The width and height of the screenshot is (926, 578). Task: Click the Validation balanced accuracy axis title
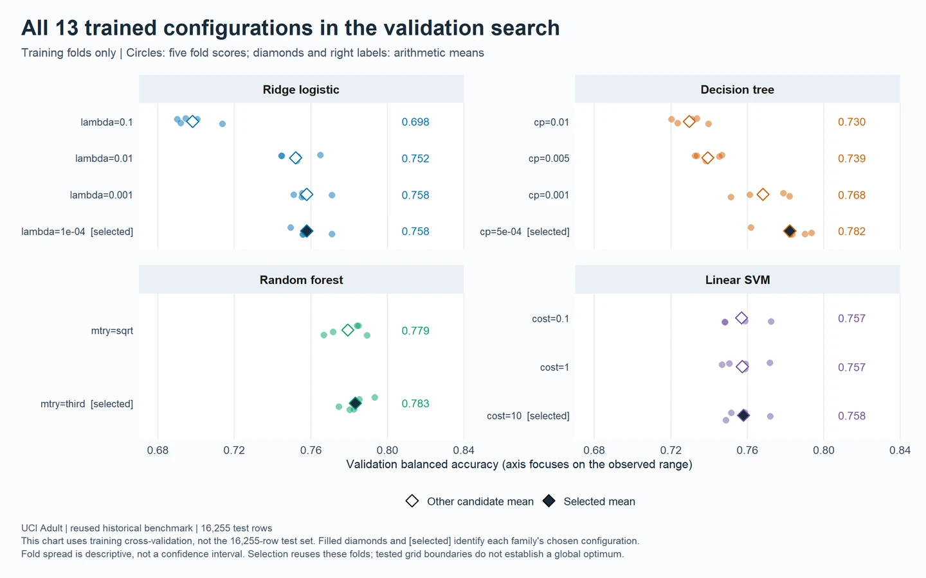[x=519, y=464]
